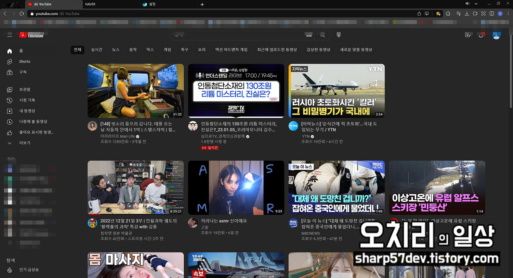This screenshot has height=278, width=513.
Task: Select the 뉴스 filter chip
Action: [116, 50]
